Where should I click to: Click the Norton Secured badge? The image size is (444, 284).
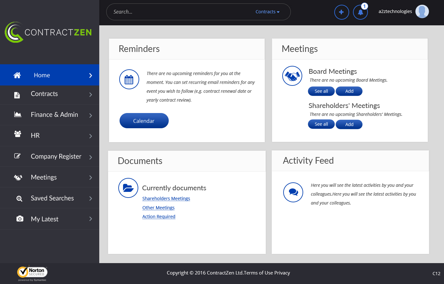pyautogui.click(x=32, y=273)
